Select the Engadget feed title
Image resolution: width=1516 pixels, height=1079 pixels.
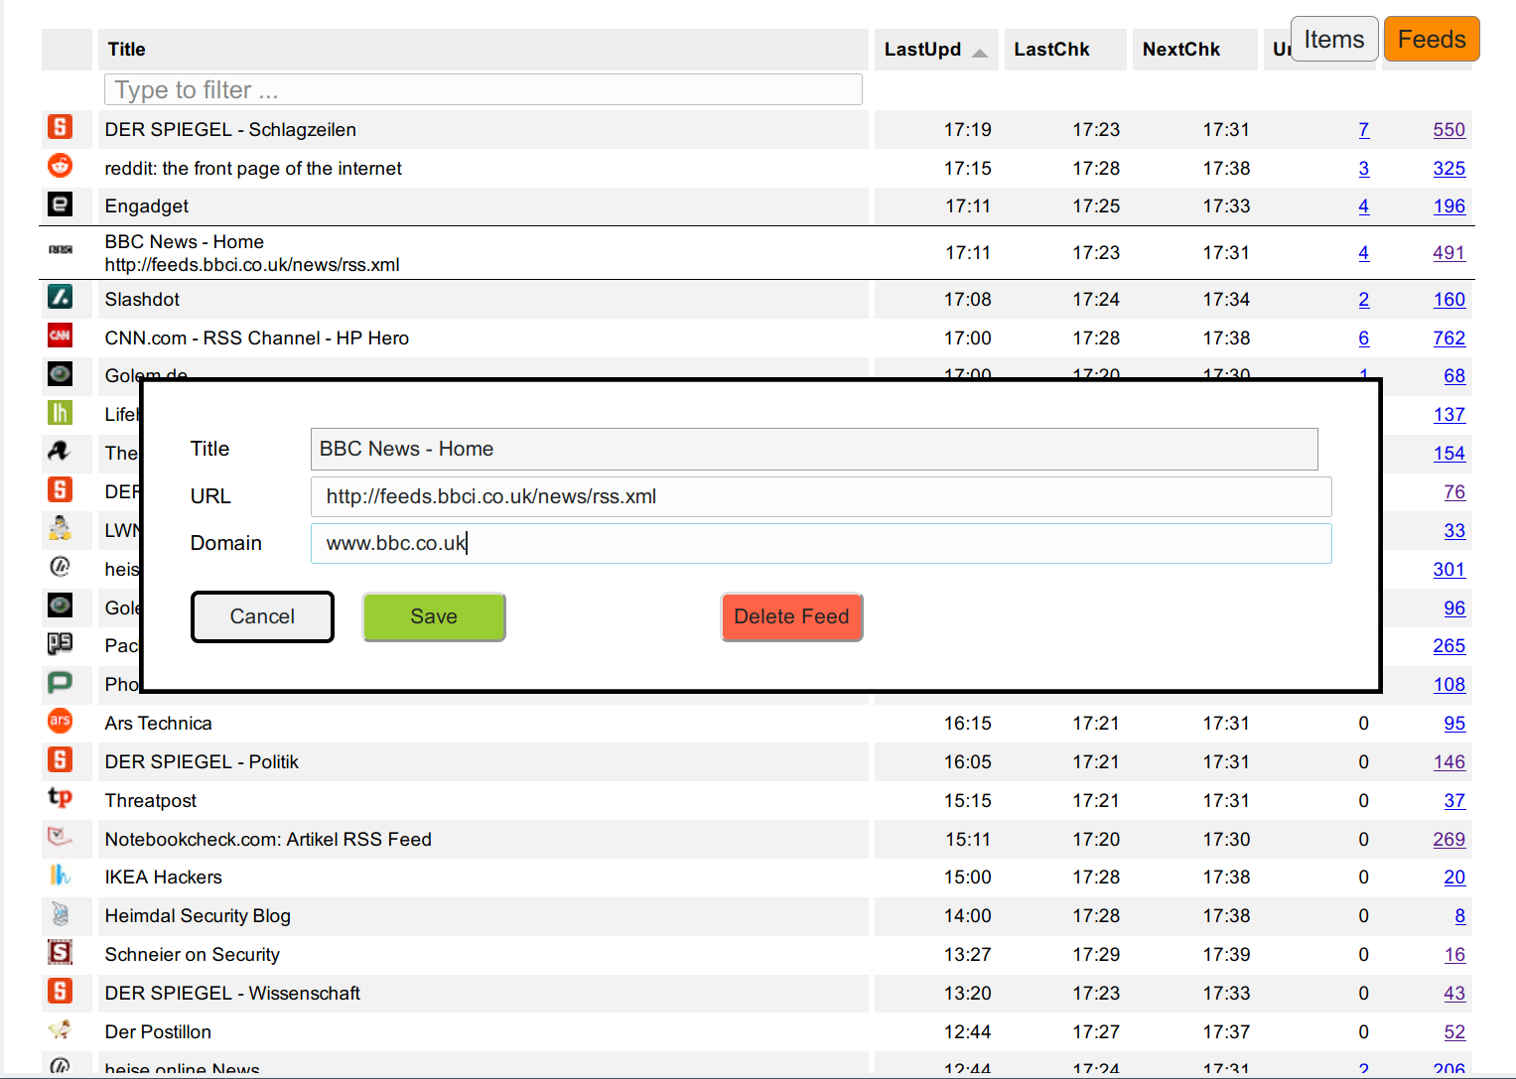pos(147,206)
